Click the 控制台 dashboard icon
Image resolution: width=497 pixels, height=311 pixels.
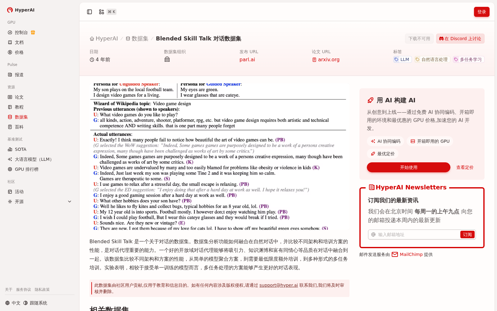(10, 32)
